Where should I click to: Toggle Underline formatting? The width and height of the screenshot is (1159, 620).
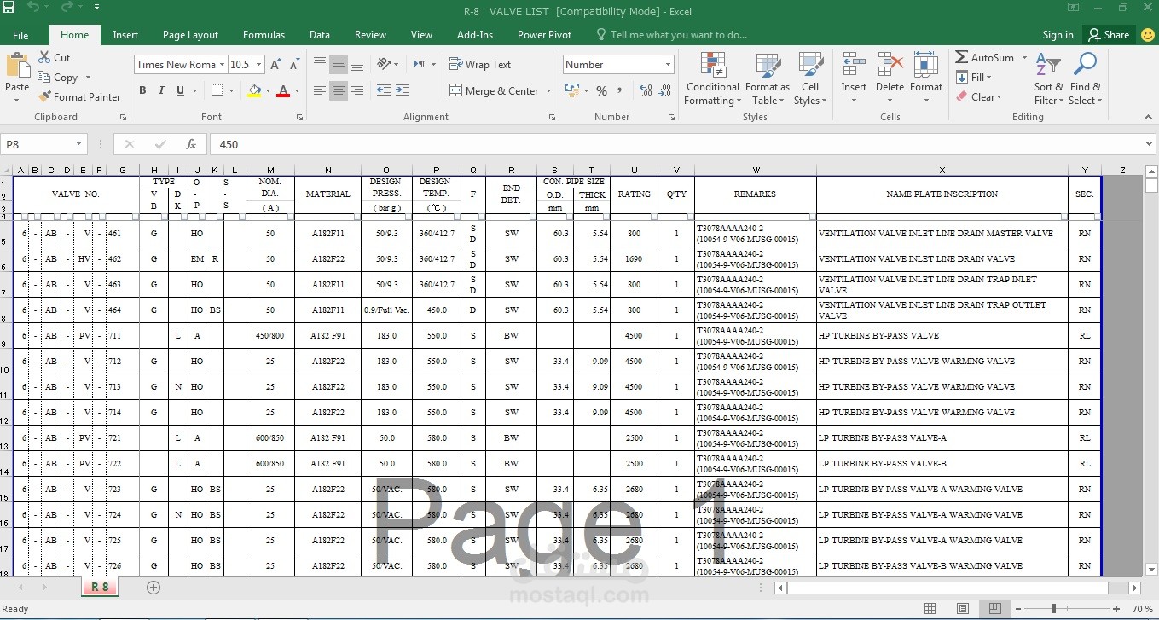pos(180,90)
